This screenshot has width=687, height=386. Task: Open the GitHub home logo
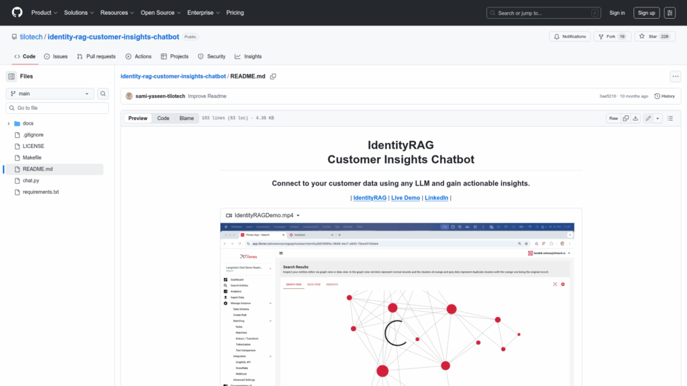tap(17, 13)
